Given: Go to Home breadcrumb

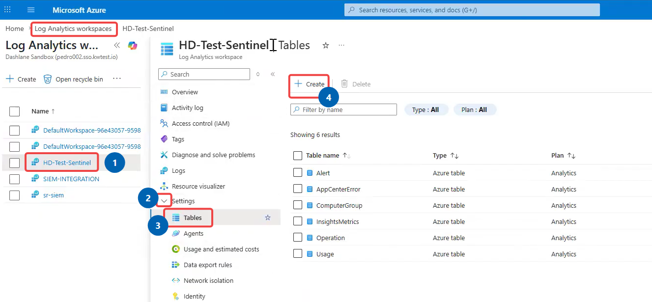Looking at the screenshot, I should pyautogui.click(x=15, y=28).
